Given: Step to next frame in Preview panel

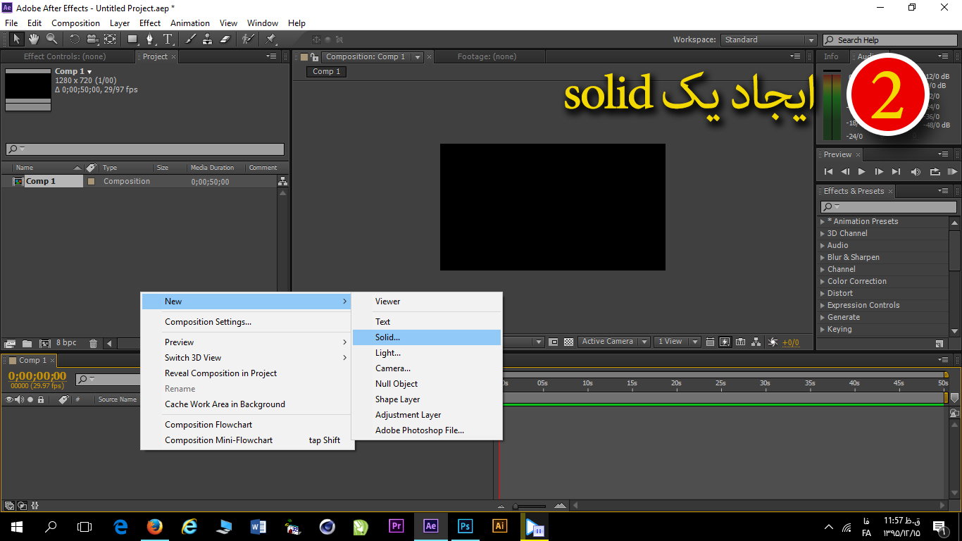Looking at the screenshot, I should [x=878, y=171].
